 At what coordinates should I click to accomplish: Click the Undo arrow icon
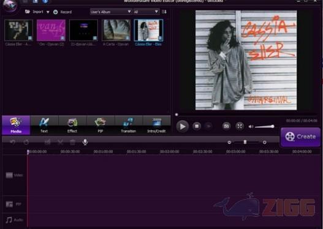pos(13,142)
